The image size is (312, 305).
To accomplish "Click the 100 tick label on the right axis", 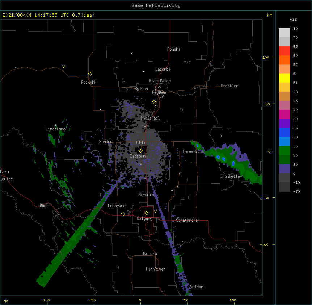I will [x=266, y=57].
